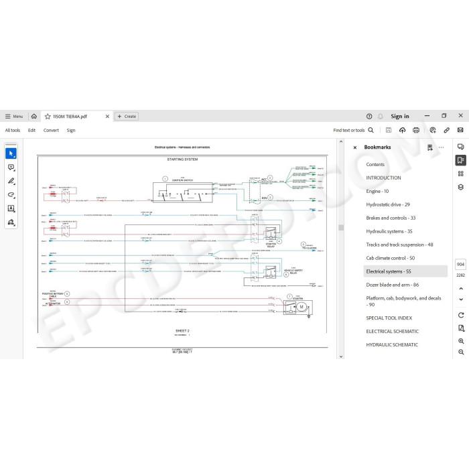Open SPECIAL TOOL INDEX bookmark
Image resolution: width=469 pixels, height=469 pixels.
click(389, 318)
